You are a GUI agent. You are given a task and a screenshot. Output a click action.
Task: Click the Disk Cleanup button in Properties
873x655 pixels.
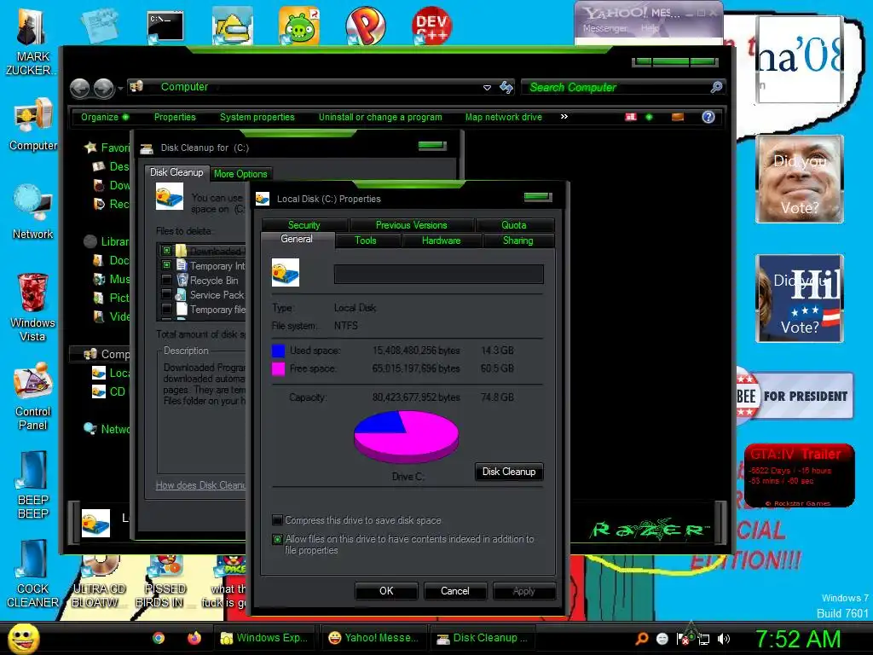coord(509,472)
